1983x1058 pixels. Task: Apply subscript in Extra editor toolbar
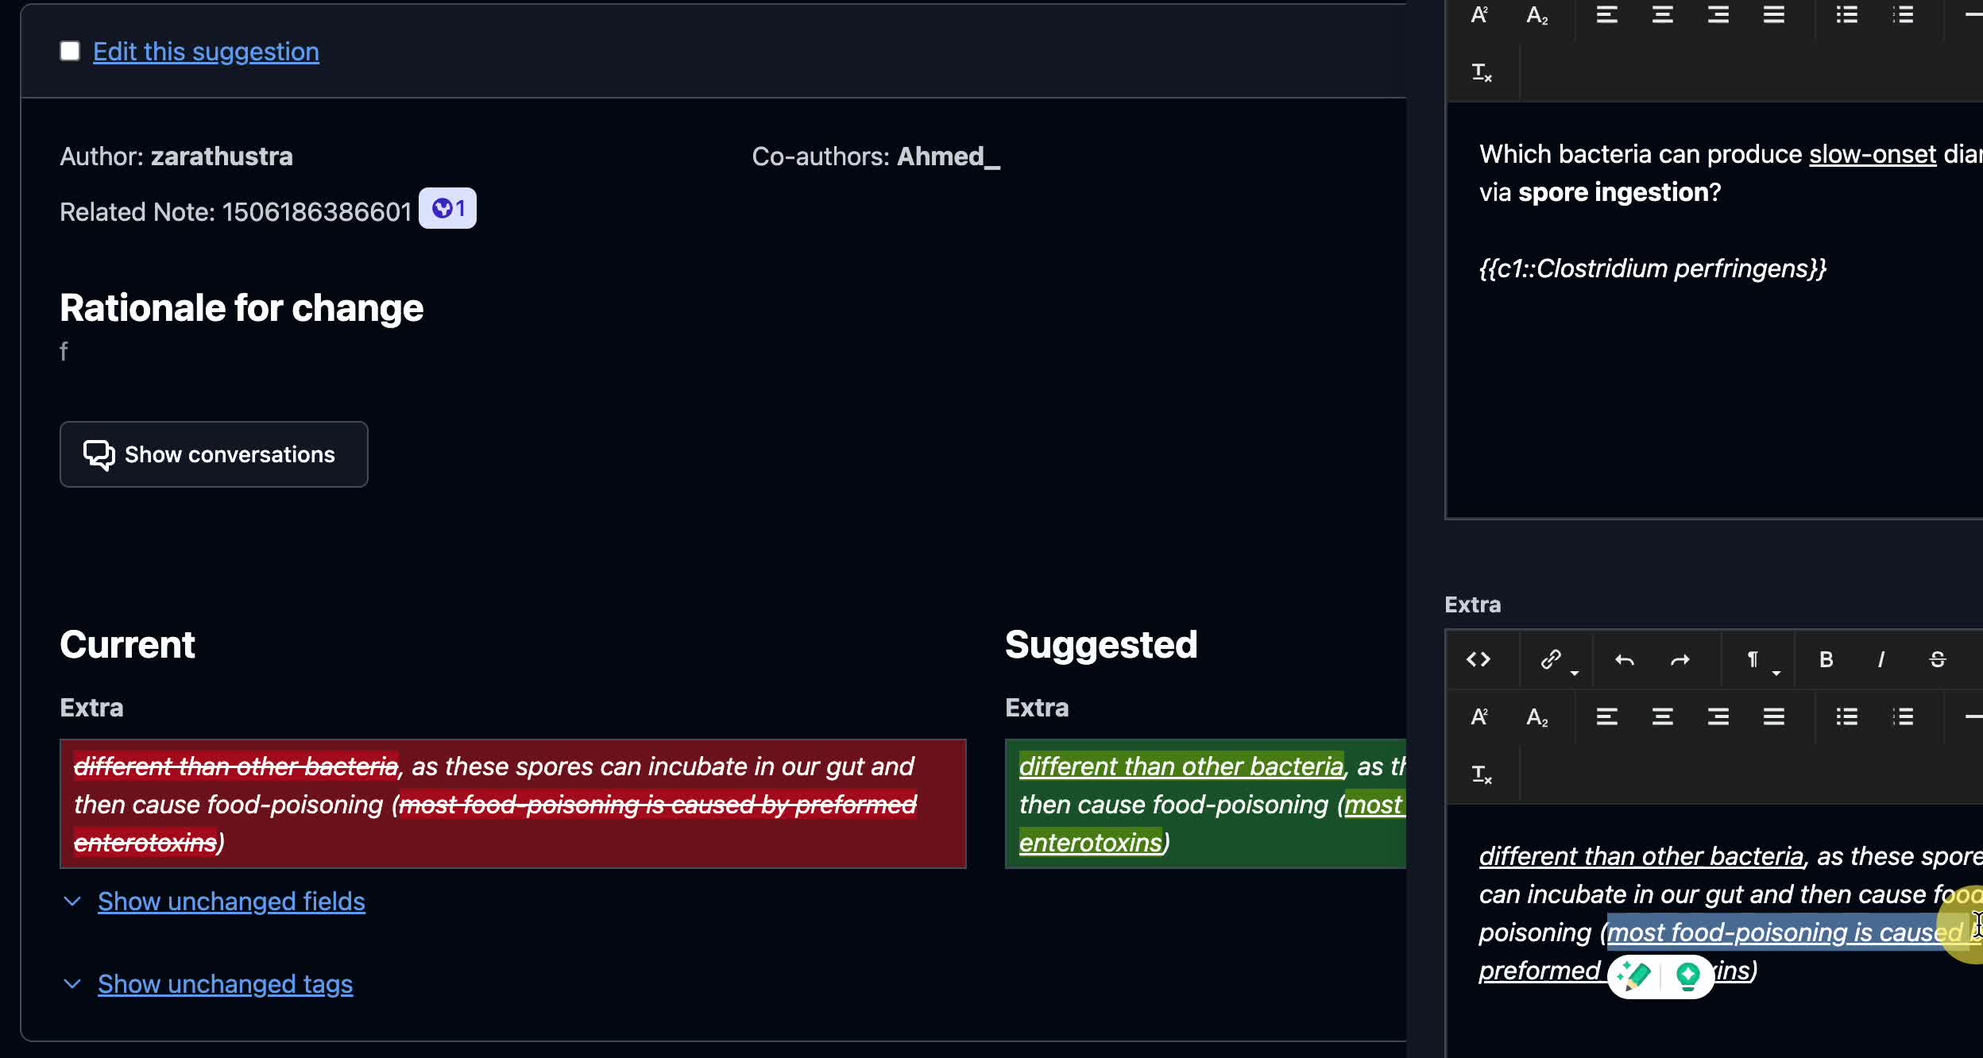click(x=1537, y=717)
